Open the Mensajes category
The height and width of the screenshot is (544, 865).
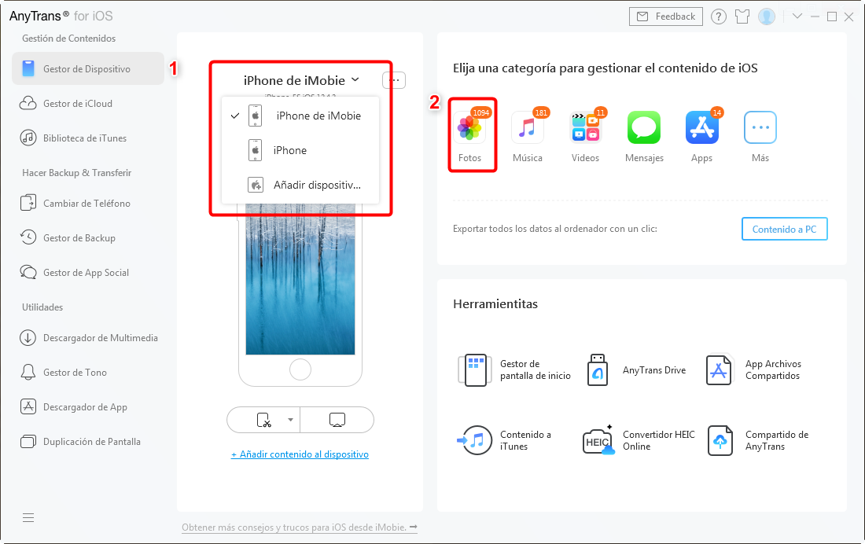[643, 128]
